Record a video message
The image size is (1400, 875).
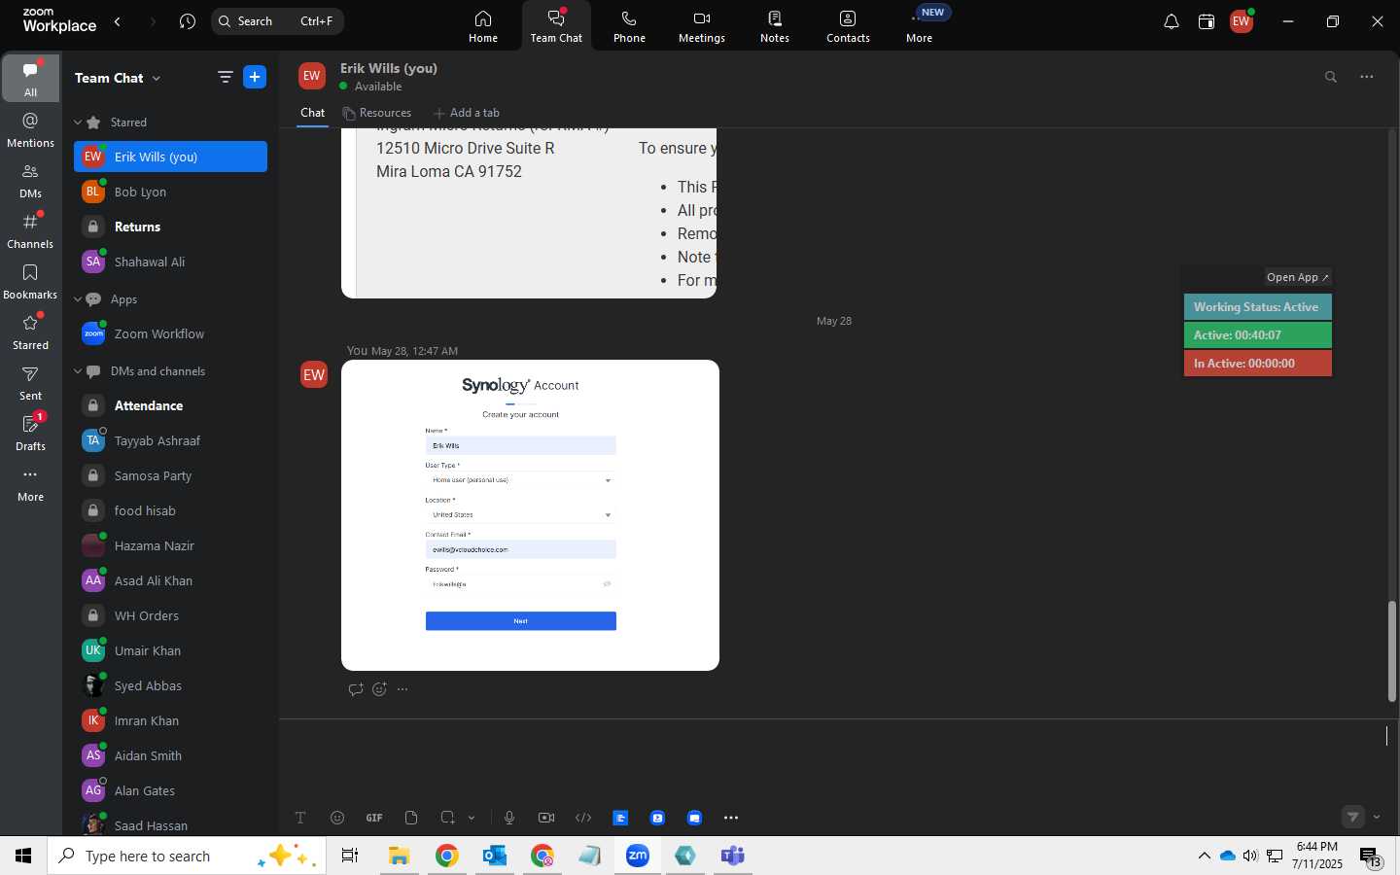click(x=546, y=818)
